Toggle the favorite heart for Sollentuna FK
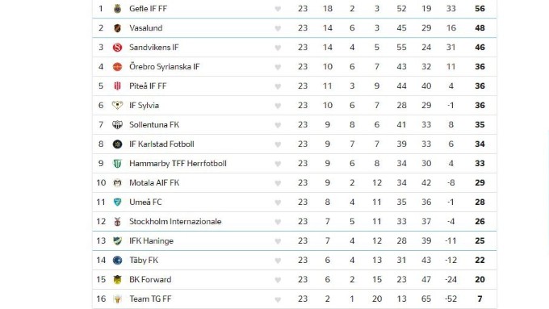The height and width of the screenshot is (309, 549). pos(278,125)
